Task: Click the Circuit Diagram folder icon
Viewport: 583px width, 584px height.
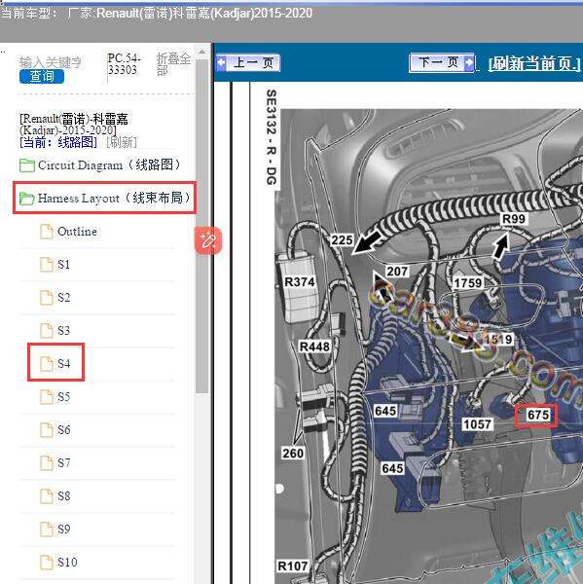Action: pos(27,165)
